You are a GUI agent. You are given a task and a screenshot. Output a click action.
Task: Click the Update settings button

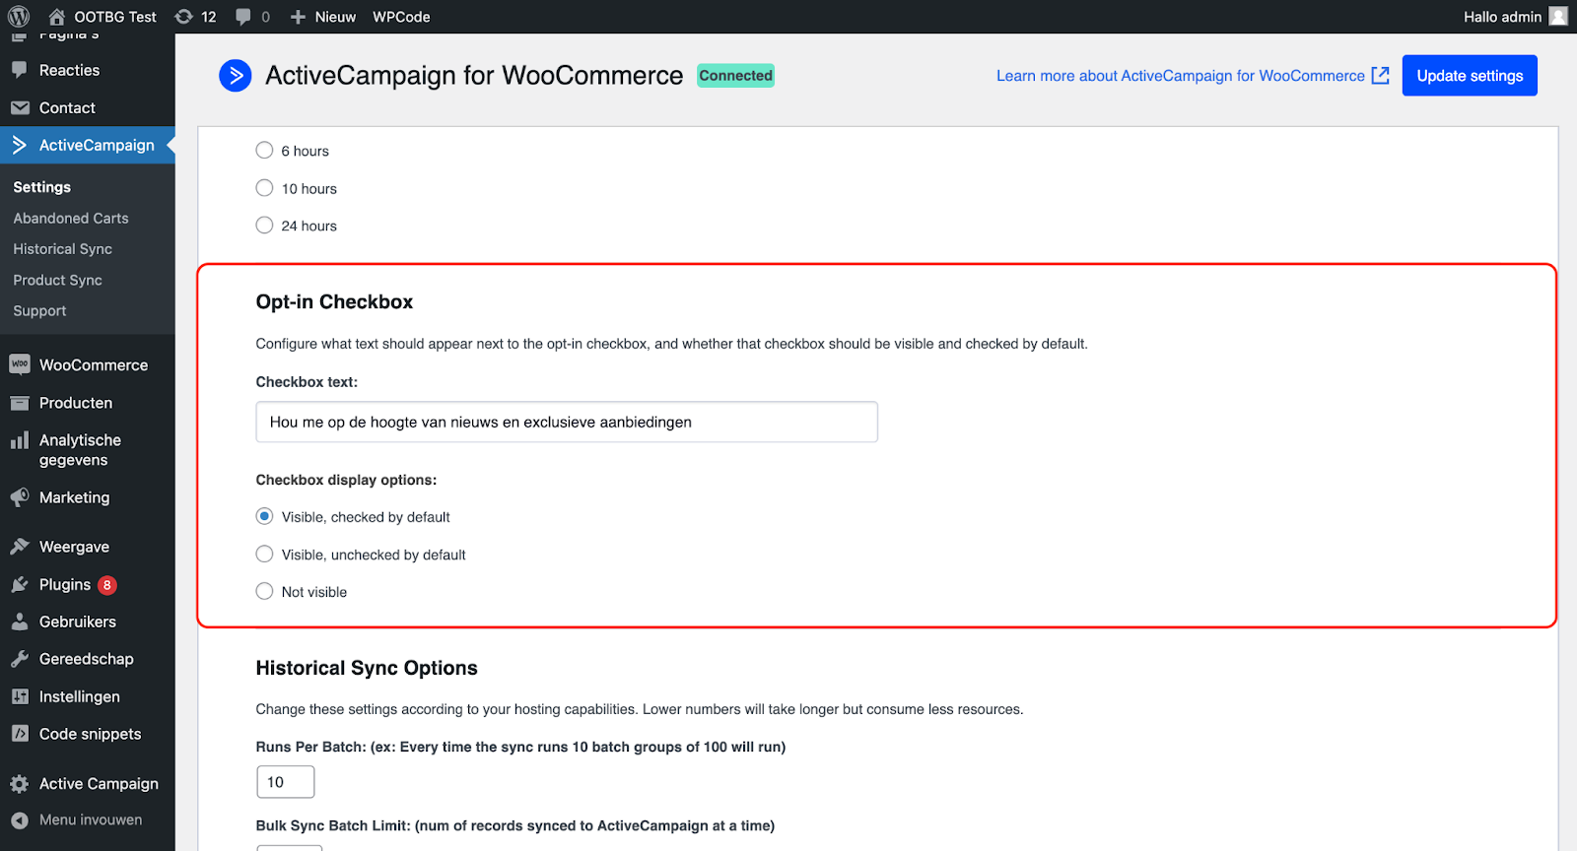pyautogui.click(x=1470, y=76)
